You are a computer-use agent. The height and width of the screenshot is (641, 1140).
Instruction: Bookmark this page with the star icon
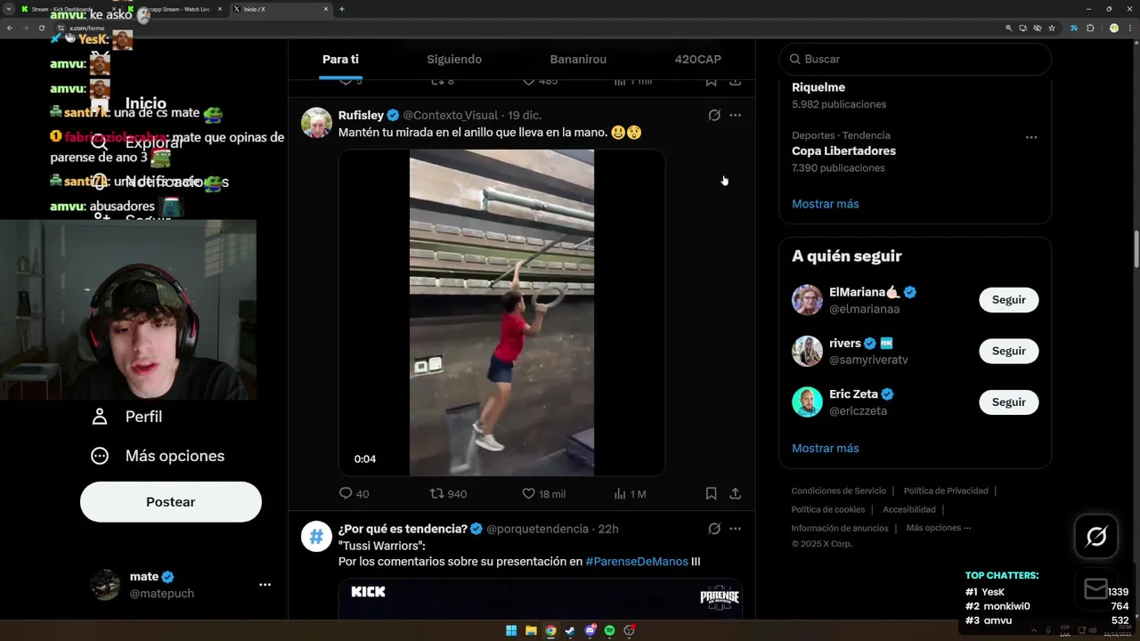tap(1052, 28)
